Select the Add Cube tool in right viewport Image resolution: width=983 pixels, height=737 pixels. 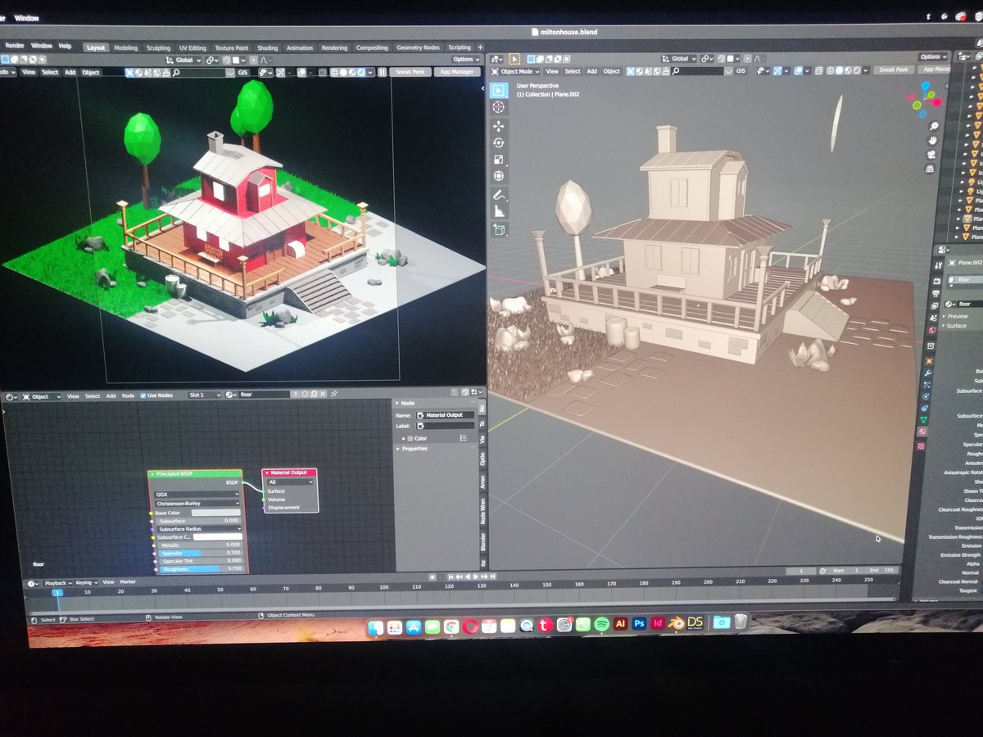pos(499,230)
